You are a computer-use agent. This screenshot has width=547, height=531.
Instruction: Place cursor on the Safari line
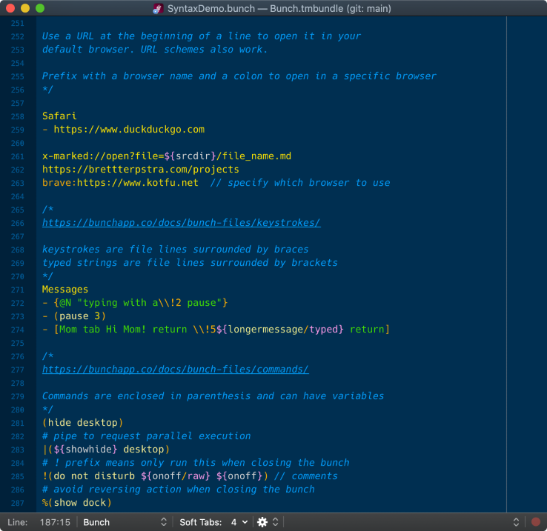(59, 116)
